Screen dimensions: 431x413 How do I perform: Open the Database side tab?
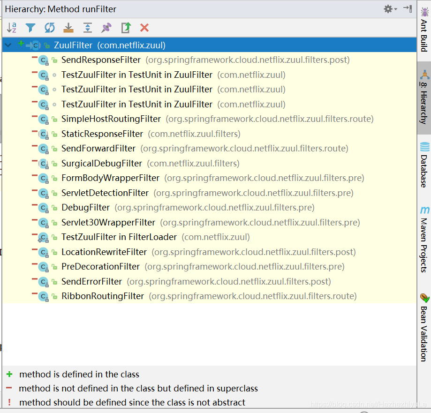(424, 165)
